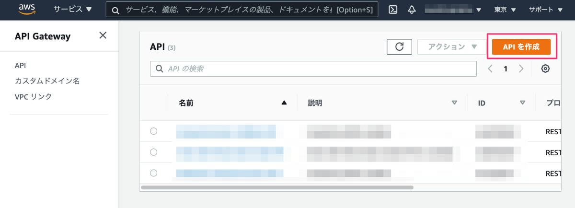Click page number 1 in pagination
Image resolution: width=575 pixels, height=208 pixels.
click(x=506, y=69)
